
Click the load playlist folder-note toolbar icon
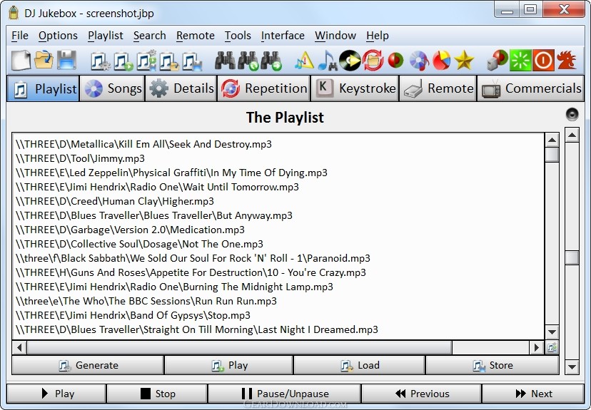tap(169, 61)
